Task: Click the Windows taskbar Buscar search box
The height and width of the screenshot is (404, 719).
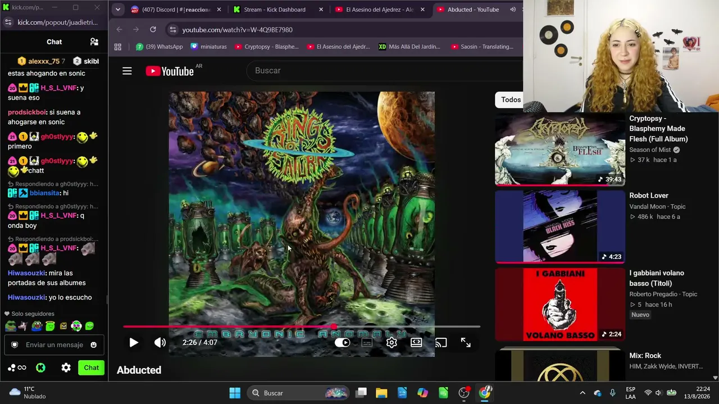Action: (299, 393)
